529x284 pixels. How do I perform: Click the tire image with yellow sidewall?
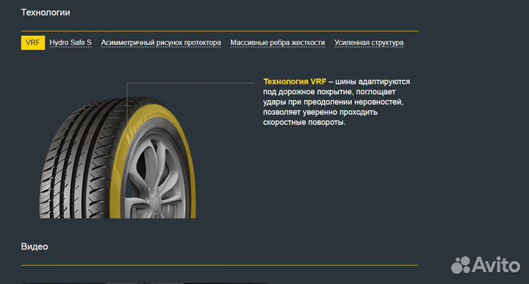coord(118,157)
